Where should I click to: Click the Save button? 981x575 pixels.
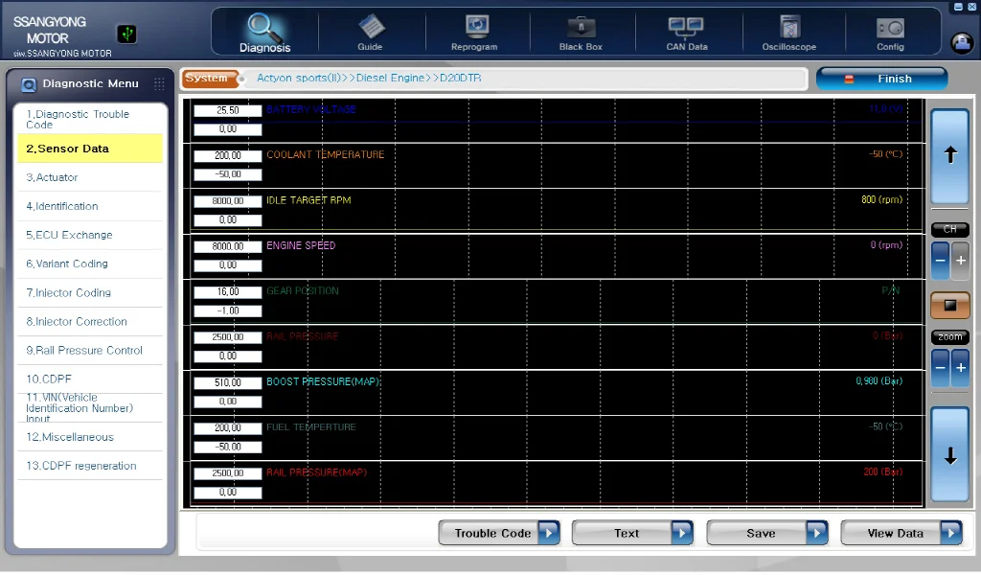[x=767, y=533]
